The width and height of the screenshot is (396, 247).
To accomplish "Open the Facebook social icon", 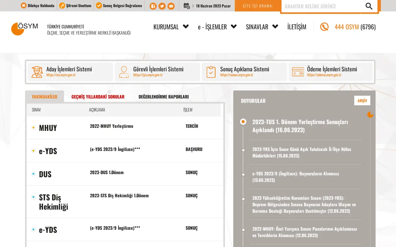I will pos(153,6).
